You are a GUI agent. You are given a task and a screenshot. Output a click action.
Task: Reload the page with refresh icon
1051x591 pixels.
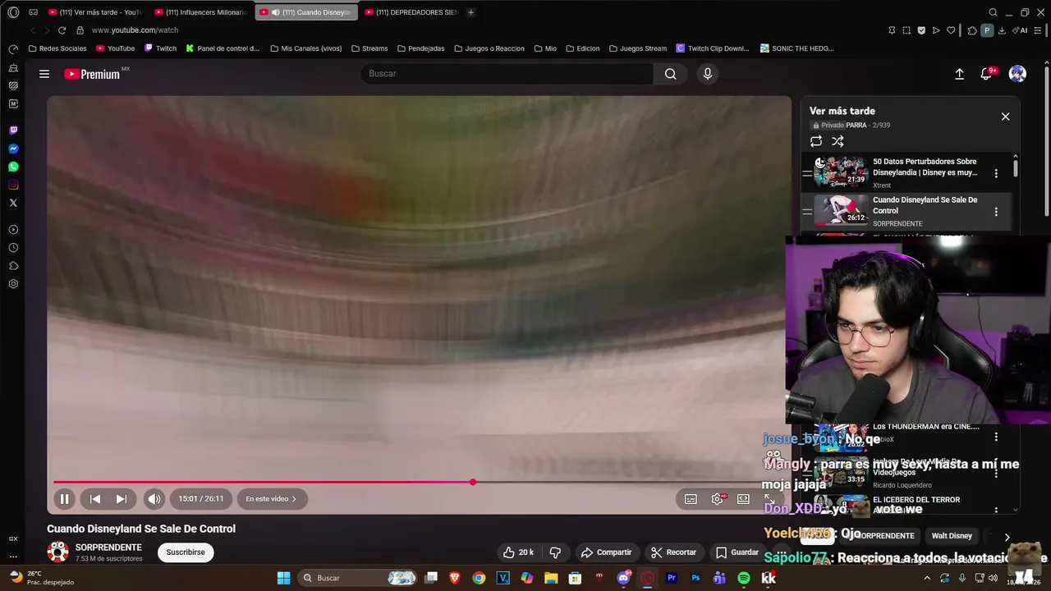(x=62, y=30)
